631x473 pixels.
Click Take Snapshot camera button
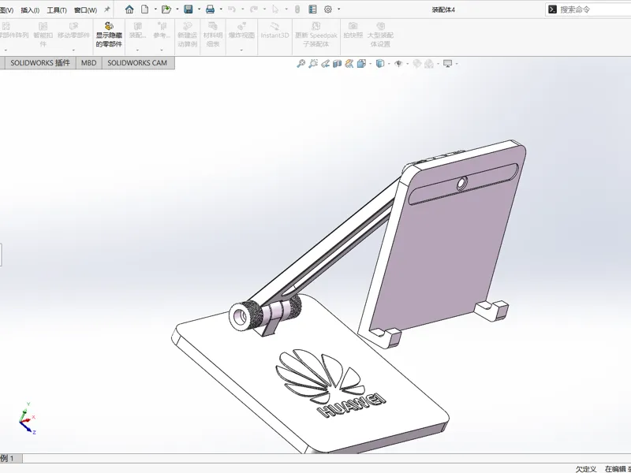coord(353,31)
